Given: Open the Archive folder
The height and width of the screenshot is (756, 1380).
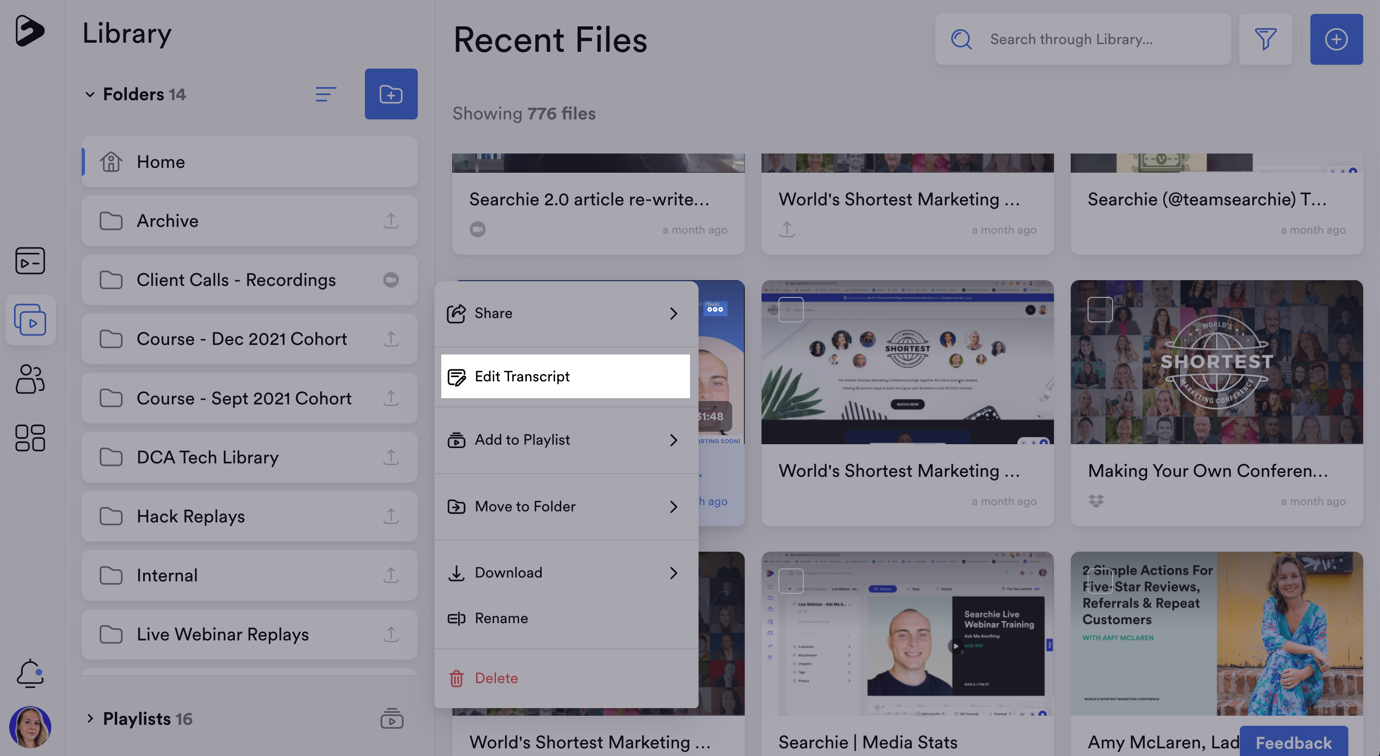Looking at the screenshot, I should pyautogui.click(x=250, y=221).
